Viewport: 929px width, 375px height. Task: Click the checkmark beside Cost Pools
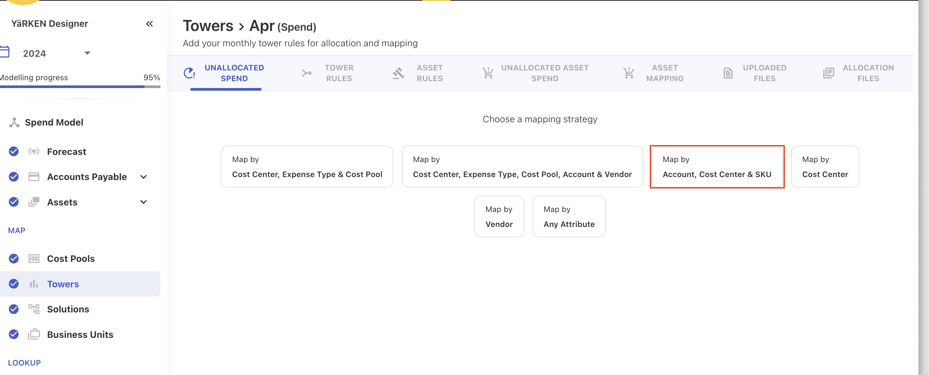(14, 259)
